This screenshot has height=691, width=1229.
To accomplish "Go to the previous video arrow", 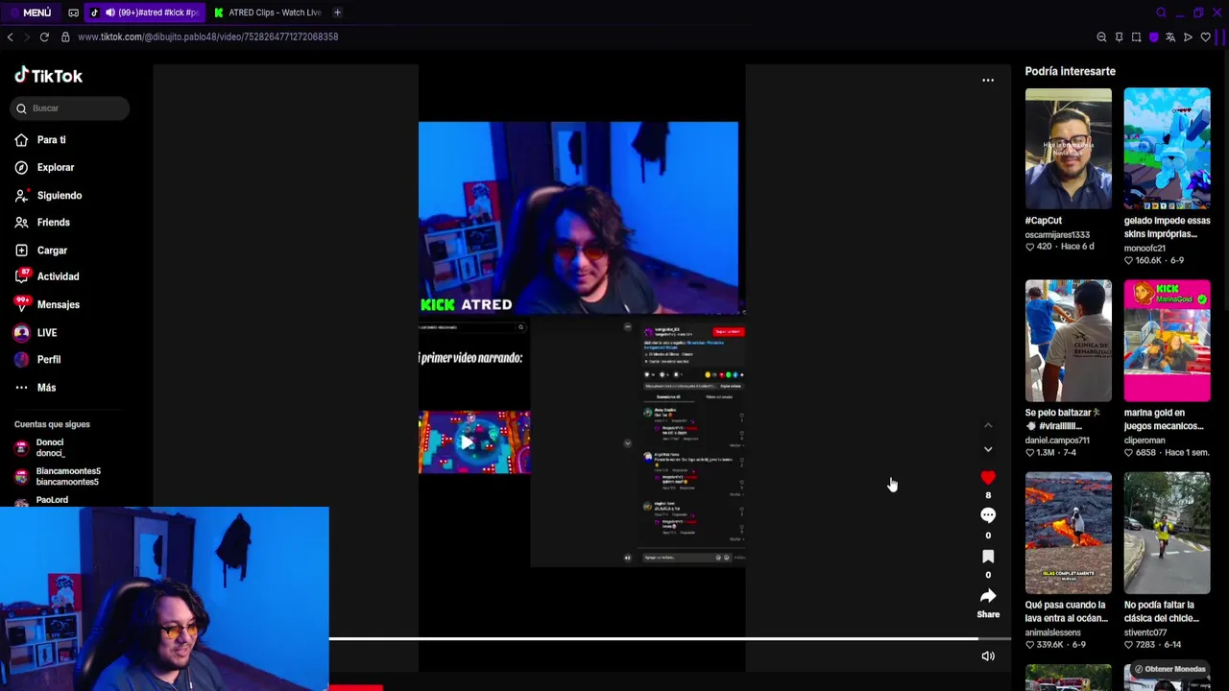I will pos(988,425).
